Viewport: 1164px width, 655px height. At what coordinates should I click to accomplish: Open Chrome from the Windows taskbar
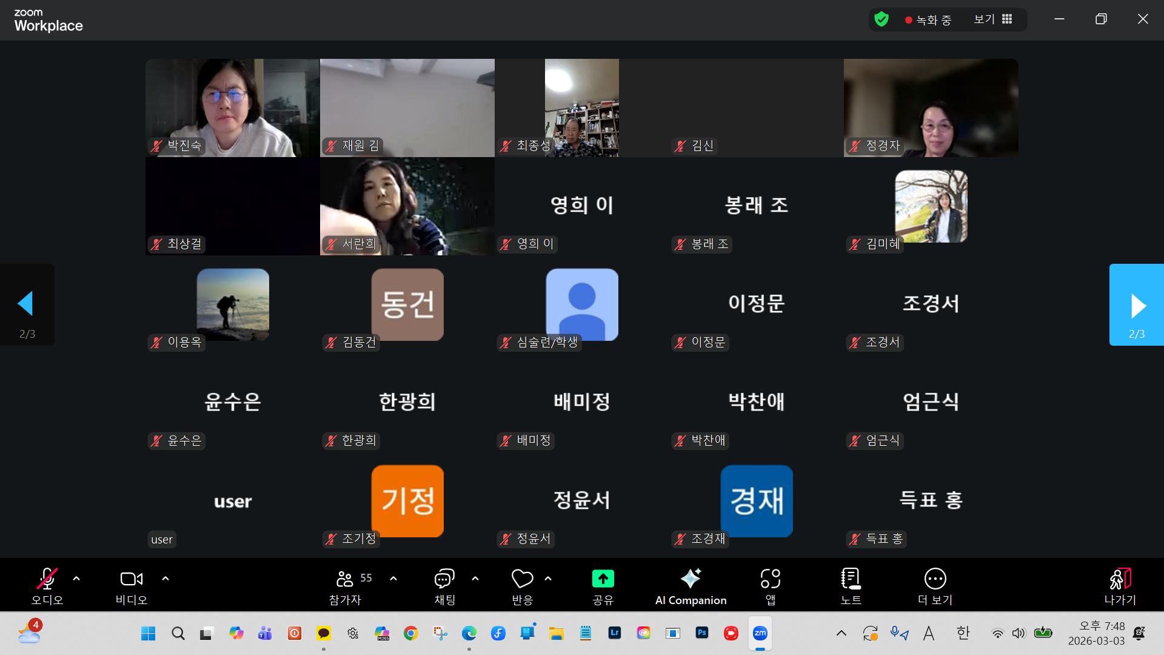click(x=411, y=633)
